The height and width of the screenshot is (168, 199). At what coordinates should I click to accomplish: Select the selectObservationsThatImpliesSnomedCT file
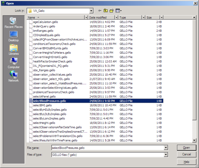click(x=60, y=132)
